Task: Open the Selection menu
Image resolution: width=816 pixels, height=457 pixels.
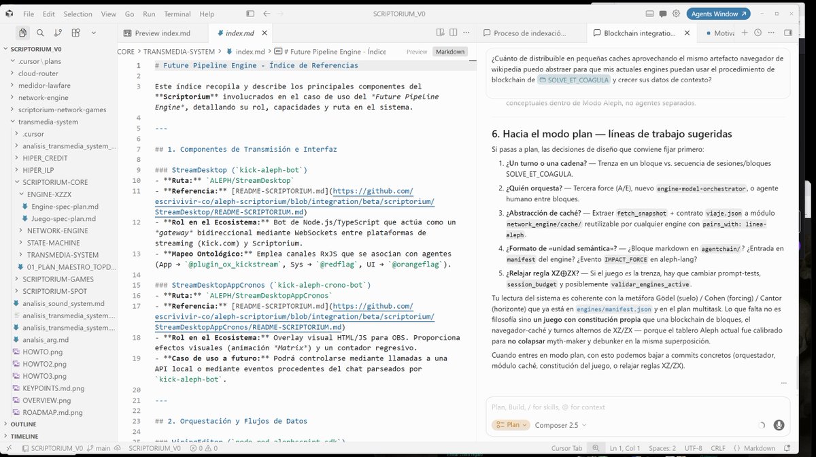Action: pos(78,14)
